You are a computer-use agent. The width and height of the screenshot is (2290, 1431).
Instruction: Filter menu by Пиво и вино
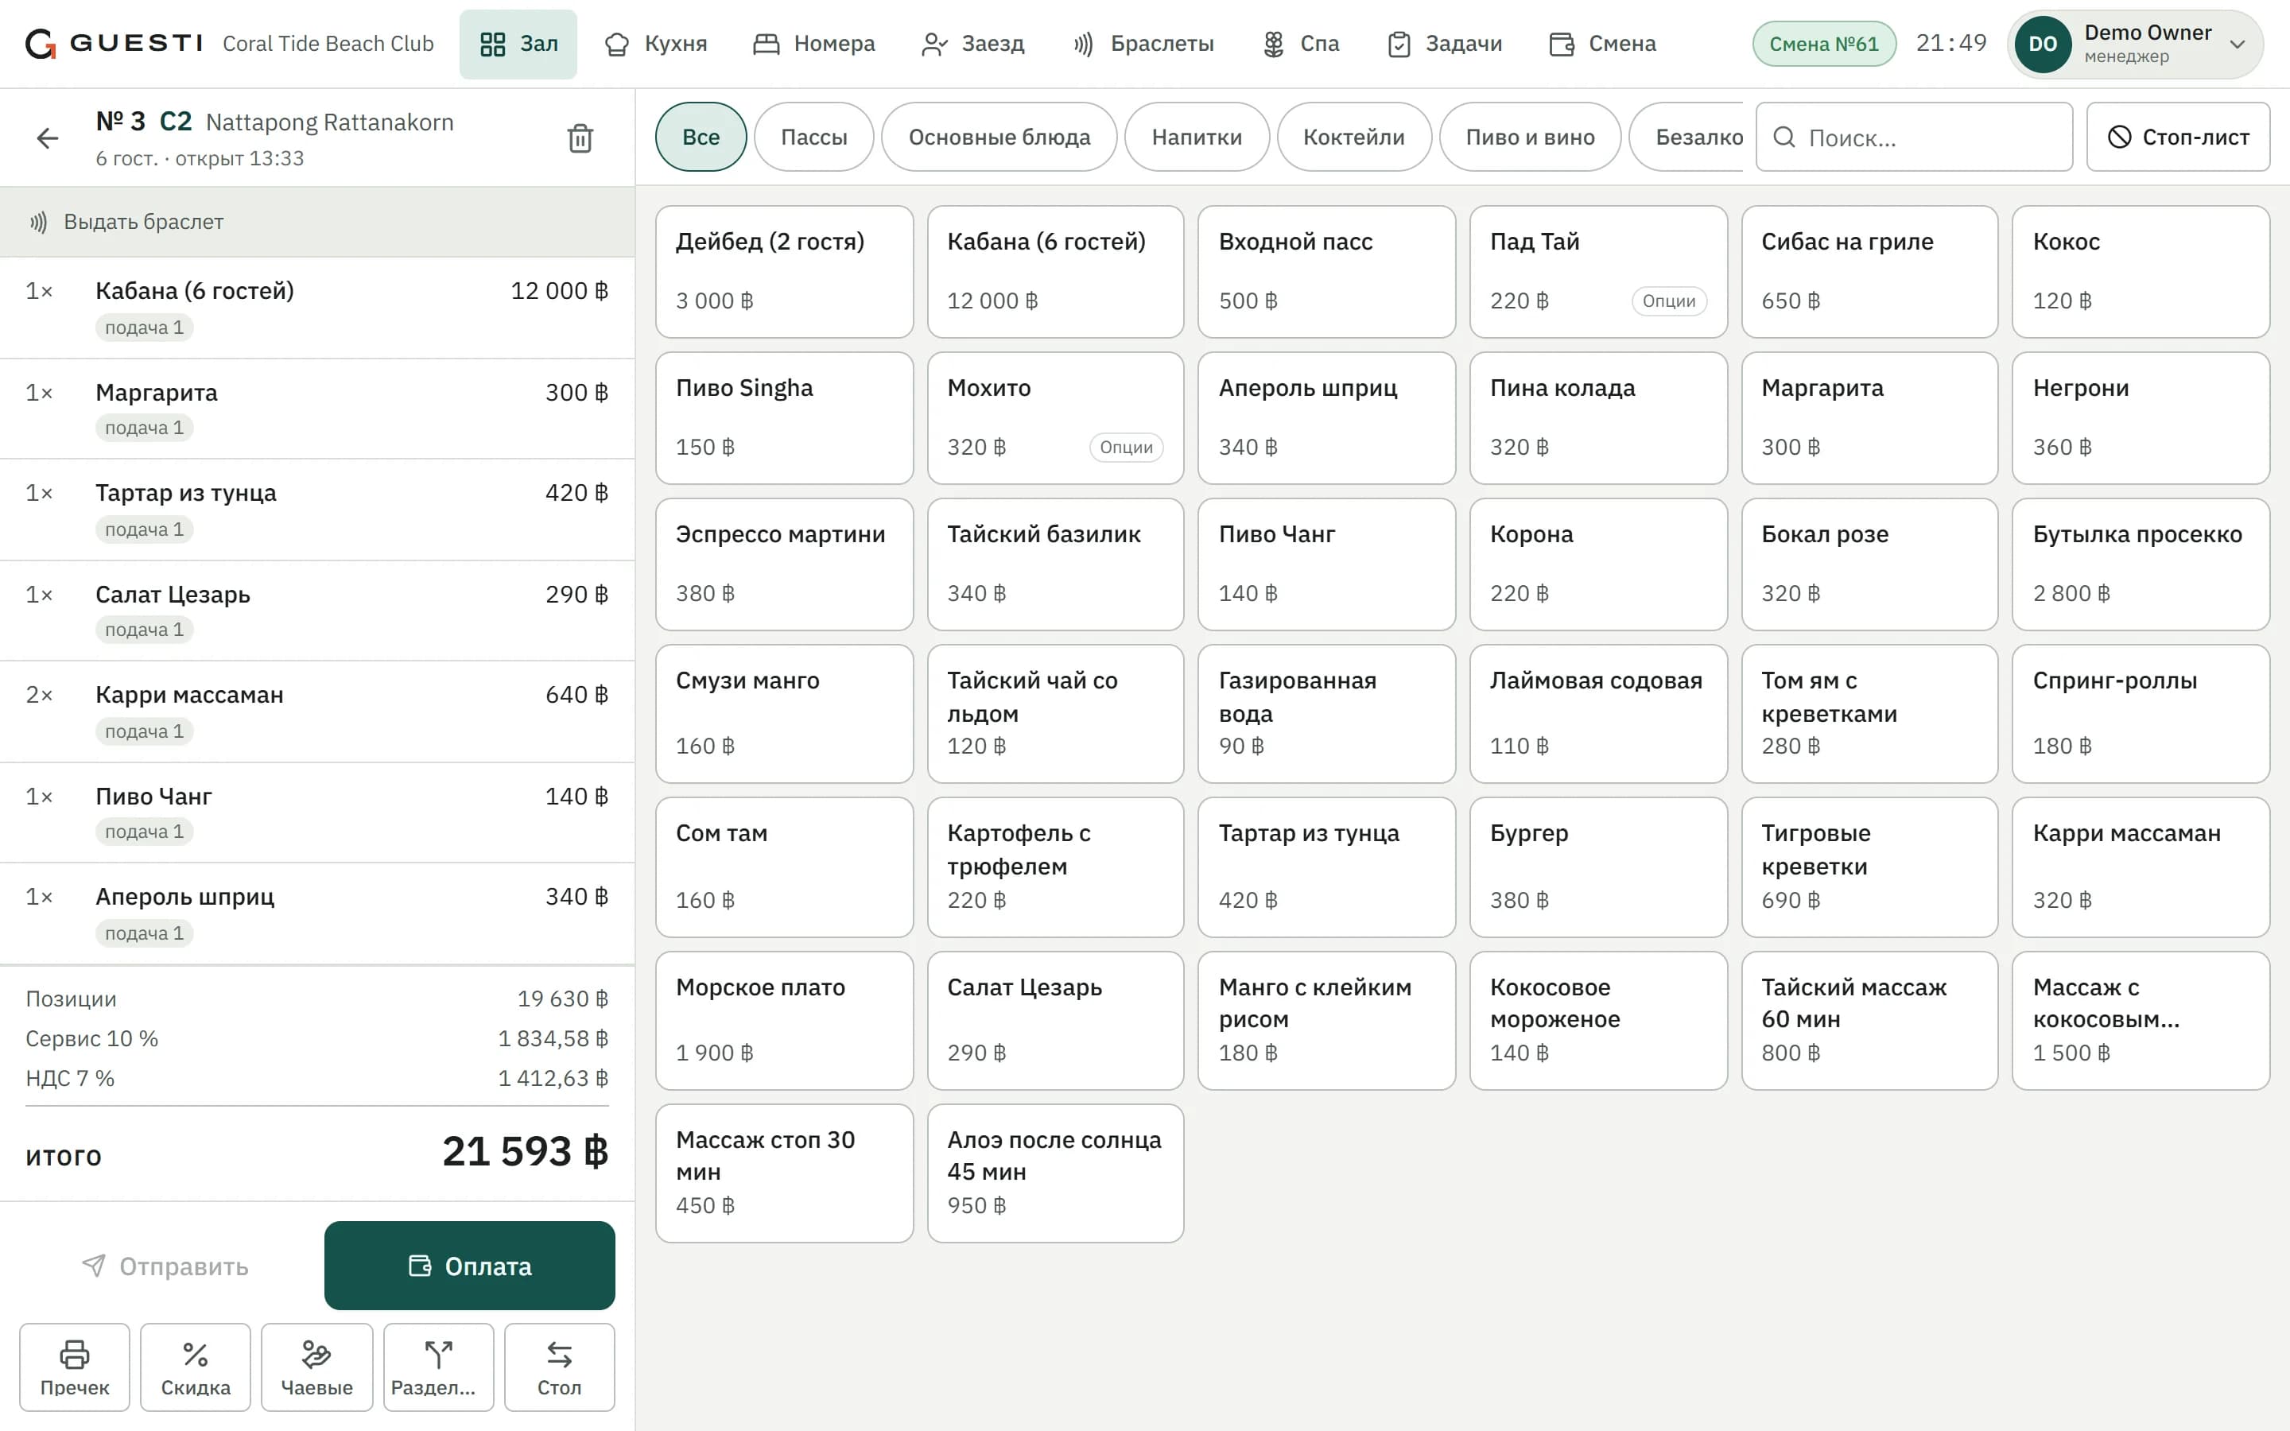click(1530, 138)
